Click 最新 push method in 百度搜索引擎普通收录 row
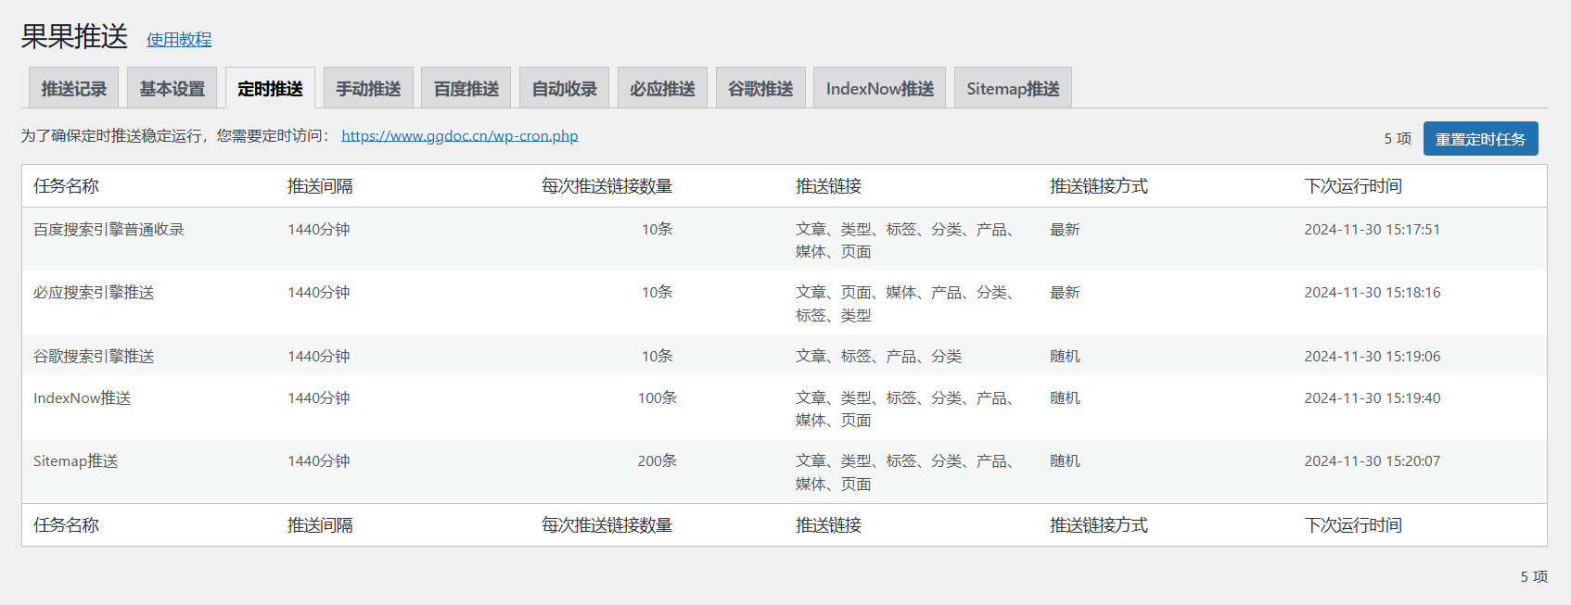 [x=1065, y=230]
